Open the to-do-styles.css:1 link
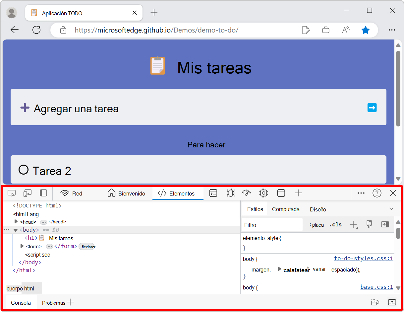 tap(363, 258)
